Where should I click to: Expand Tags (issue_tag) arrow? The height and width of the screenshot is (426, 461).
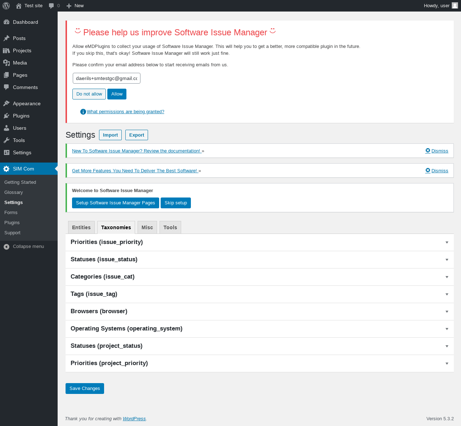447,294
